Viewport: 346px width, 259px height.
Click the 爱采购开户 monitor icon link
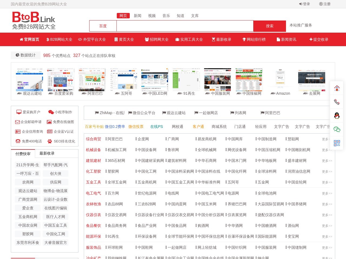(x=28, y=112)
